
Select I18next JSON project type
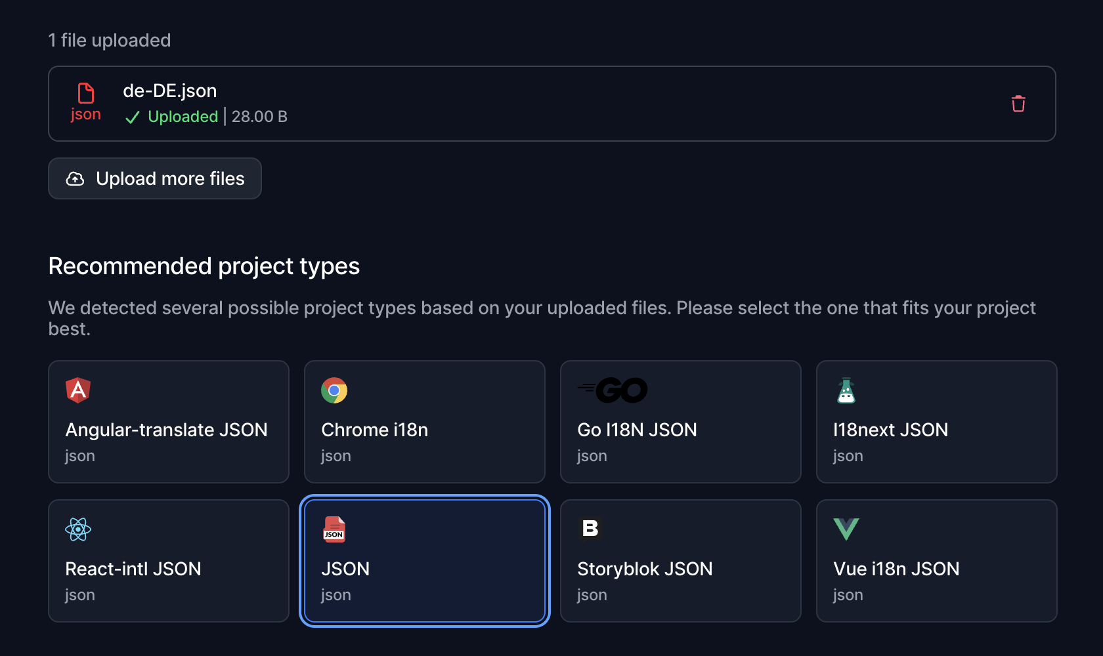pos(937,422)
